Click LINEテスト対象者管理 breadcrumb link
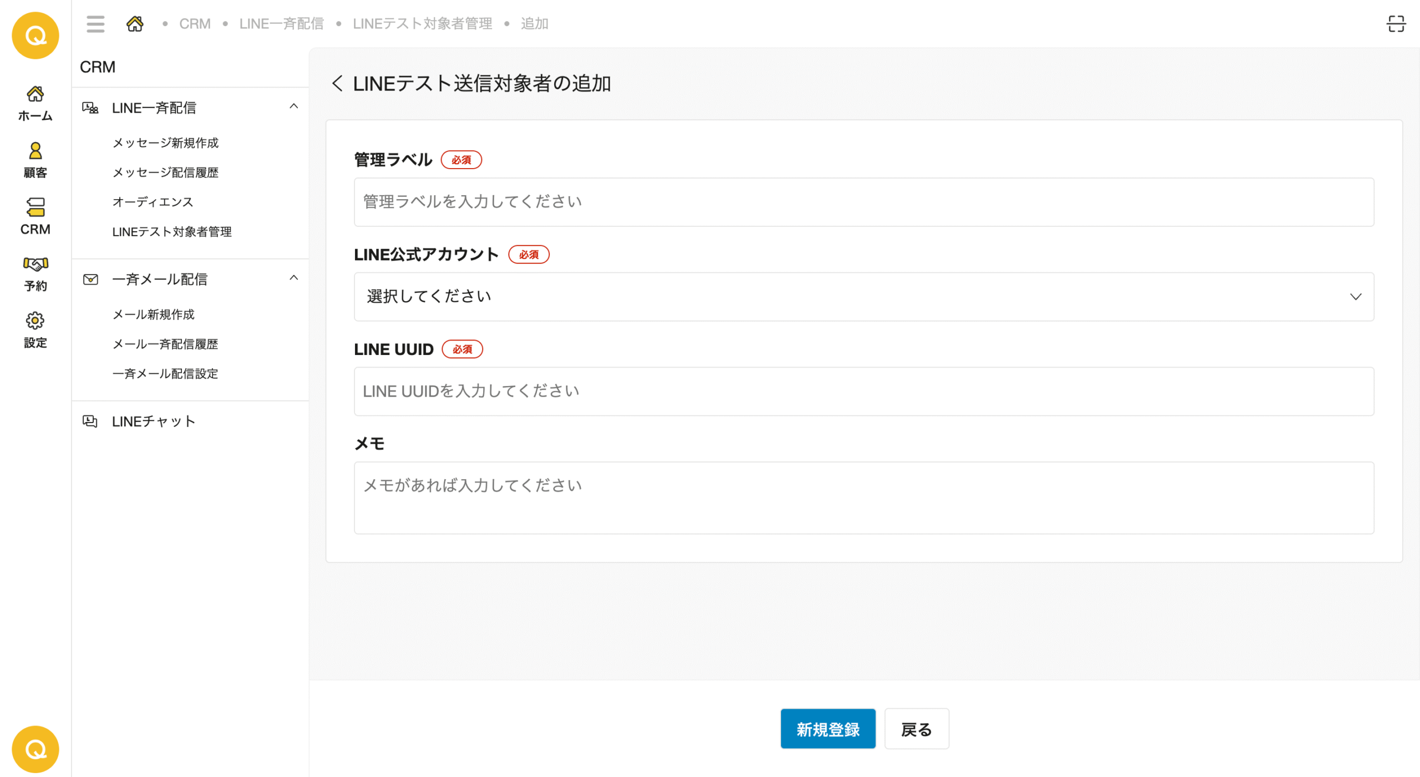 pyautogui.click(x=422, y=24)
